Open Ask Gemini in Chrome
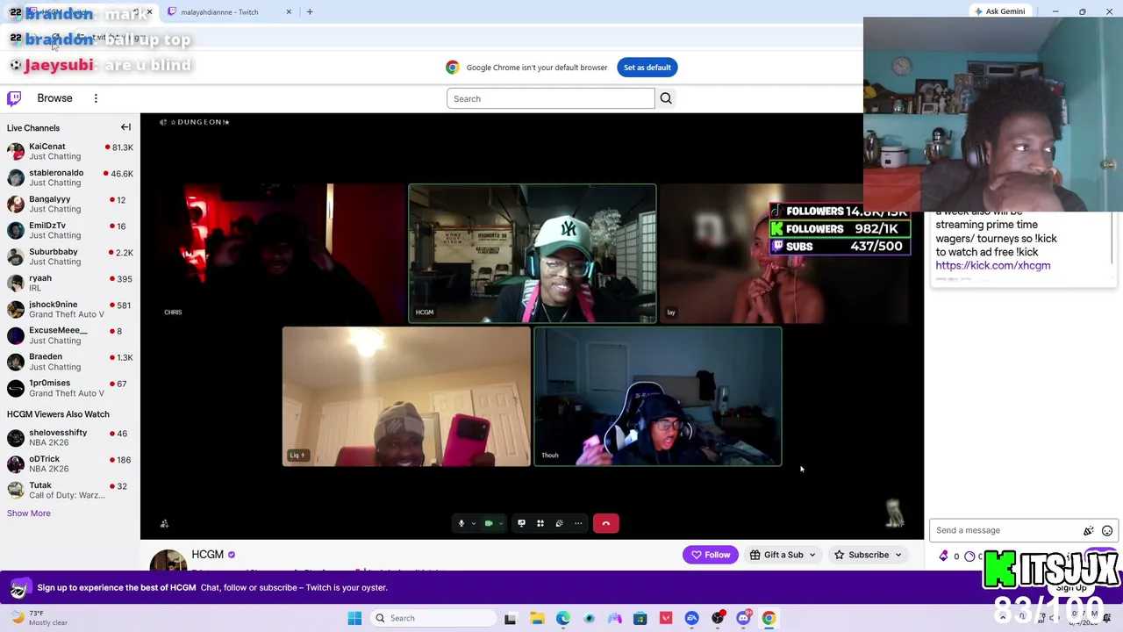This screenshot has height=632, width=1123. 999,11
